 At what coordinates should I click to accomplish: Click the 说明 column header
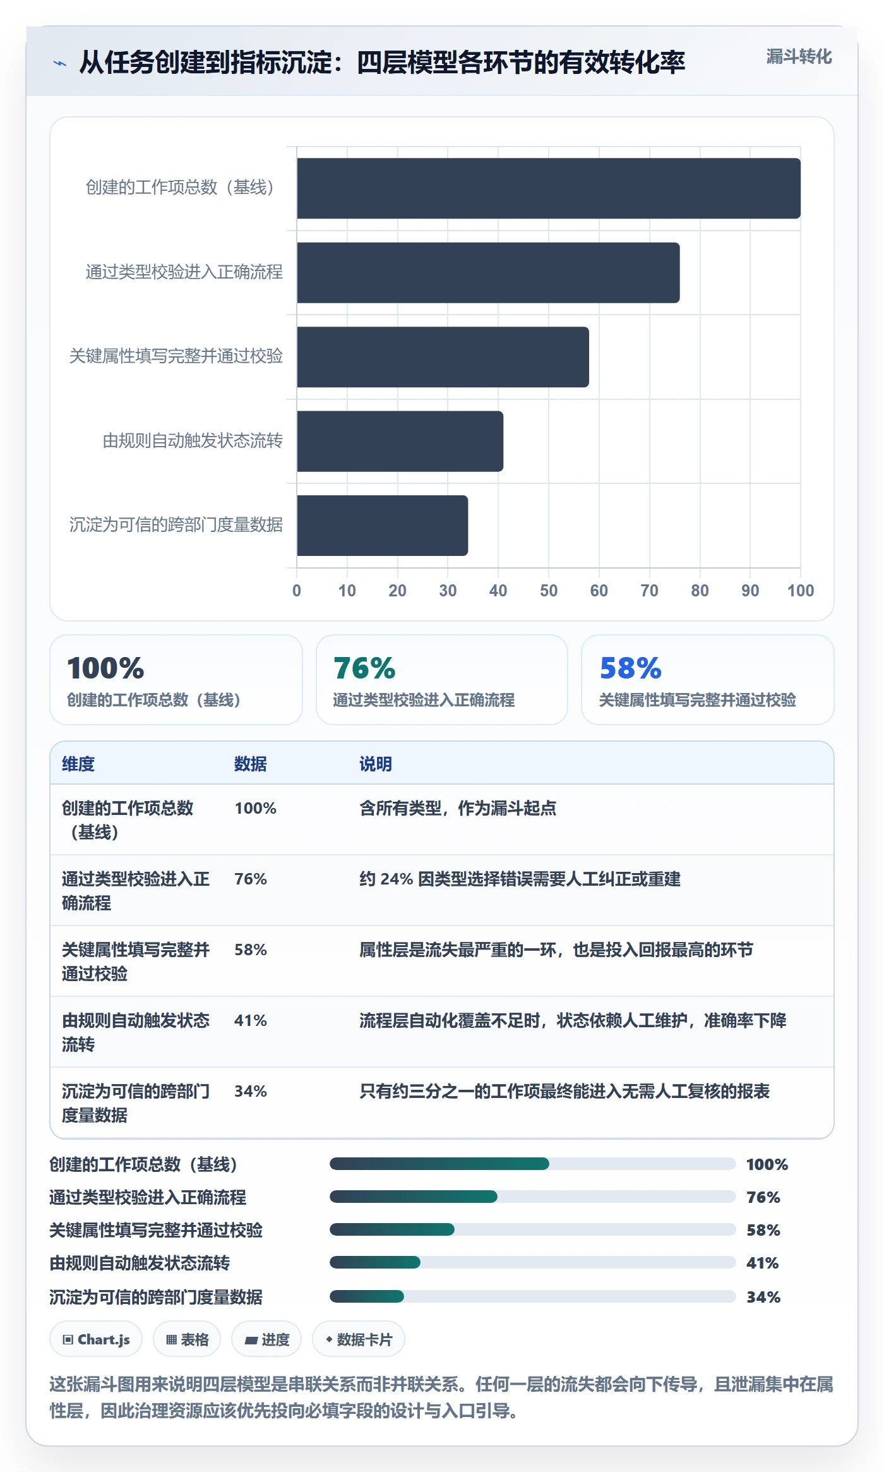click(376, 764)
